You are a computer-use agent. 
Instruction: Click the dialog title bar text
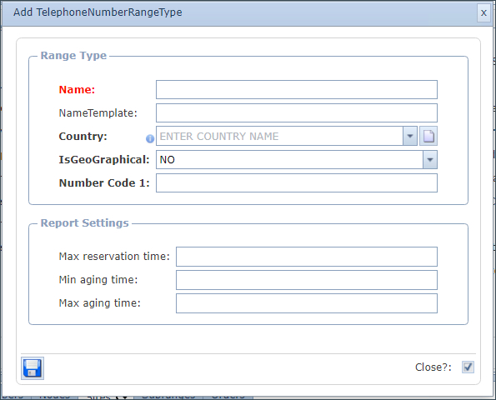pyautogui.click(x=98, y=12)
